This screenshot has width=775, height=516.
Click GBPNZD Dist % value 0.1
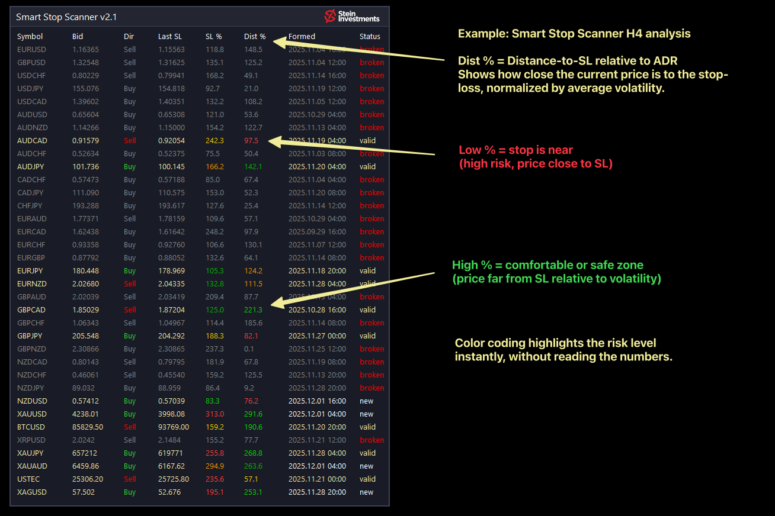pos(249,349)
